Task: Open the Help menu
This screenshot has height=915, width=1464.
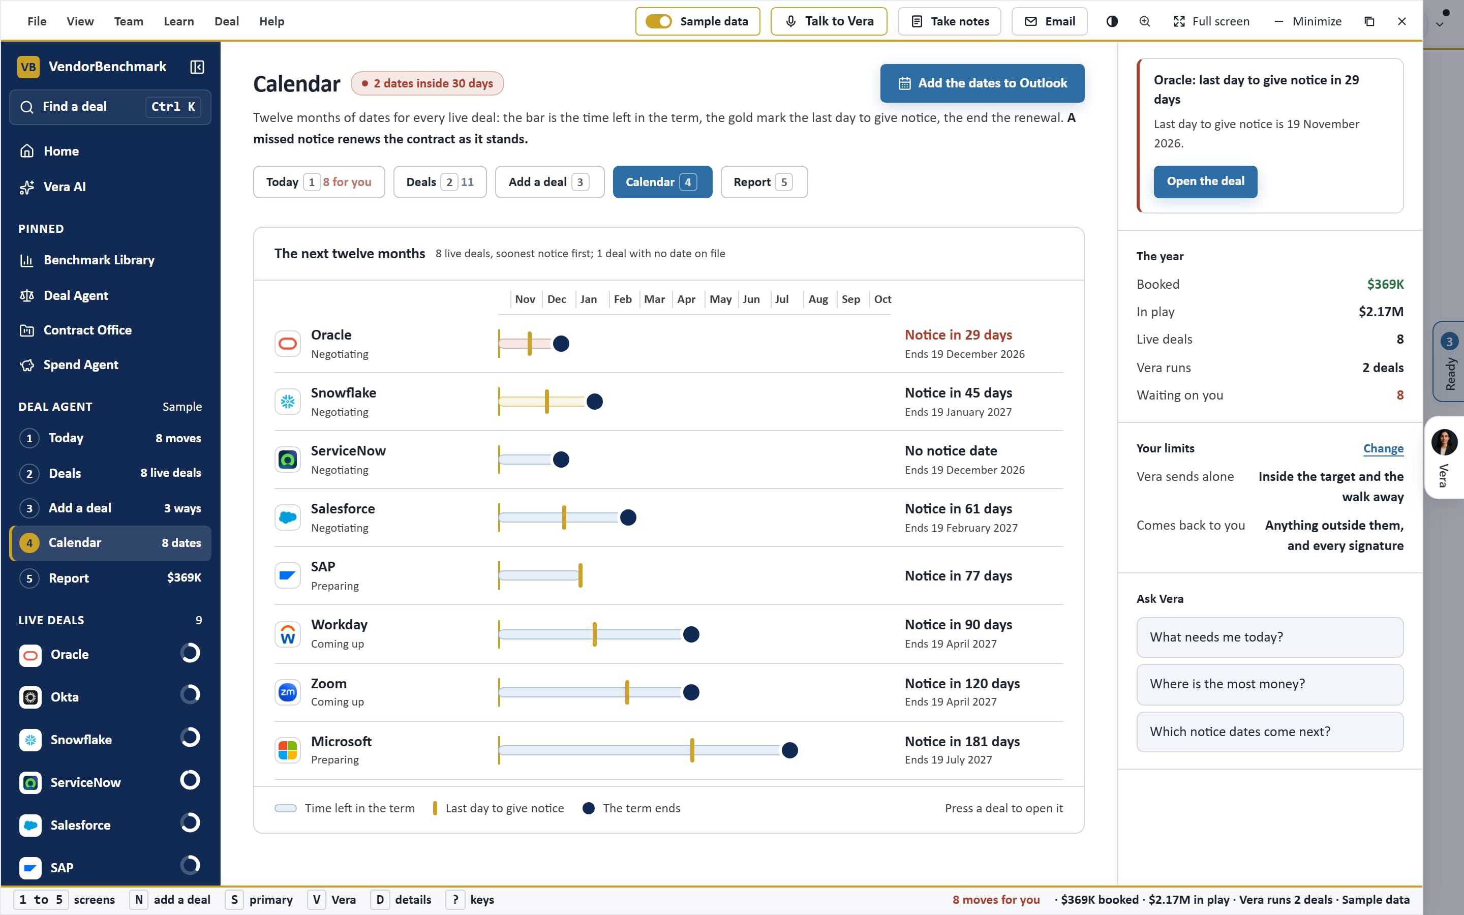Action: click(x=271, y=21)
